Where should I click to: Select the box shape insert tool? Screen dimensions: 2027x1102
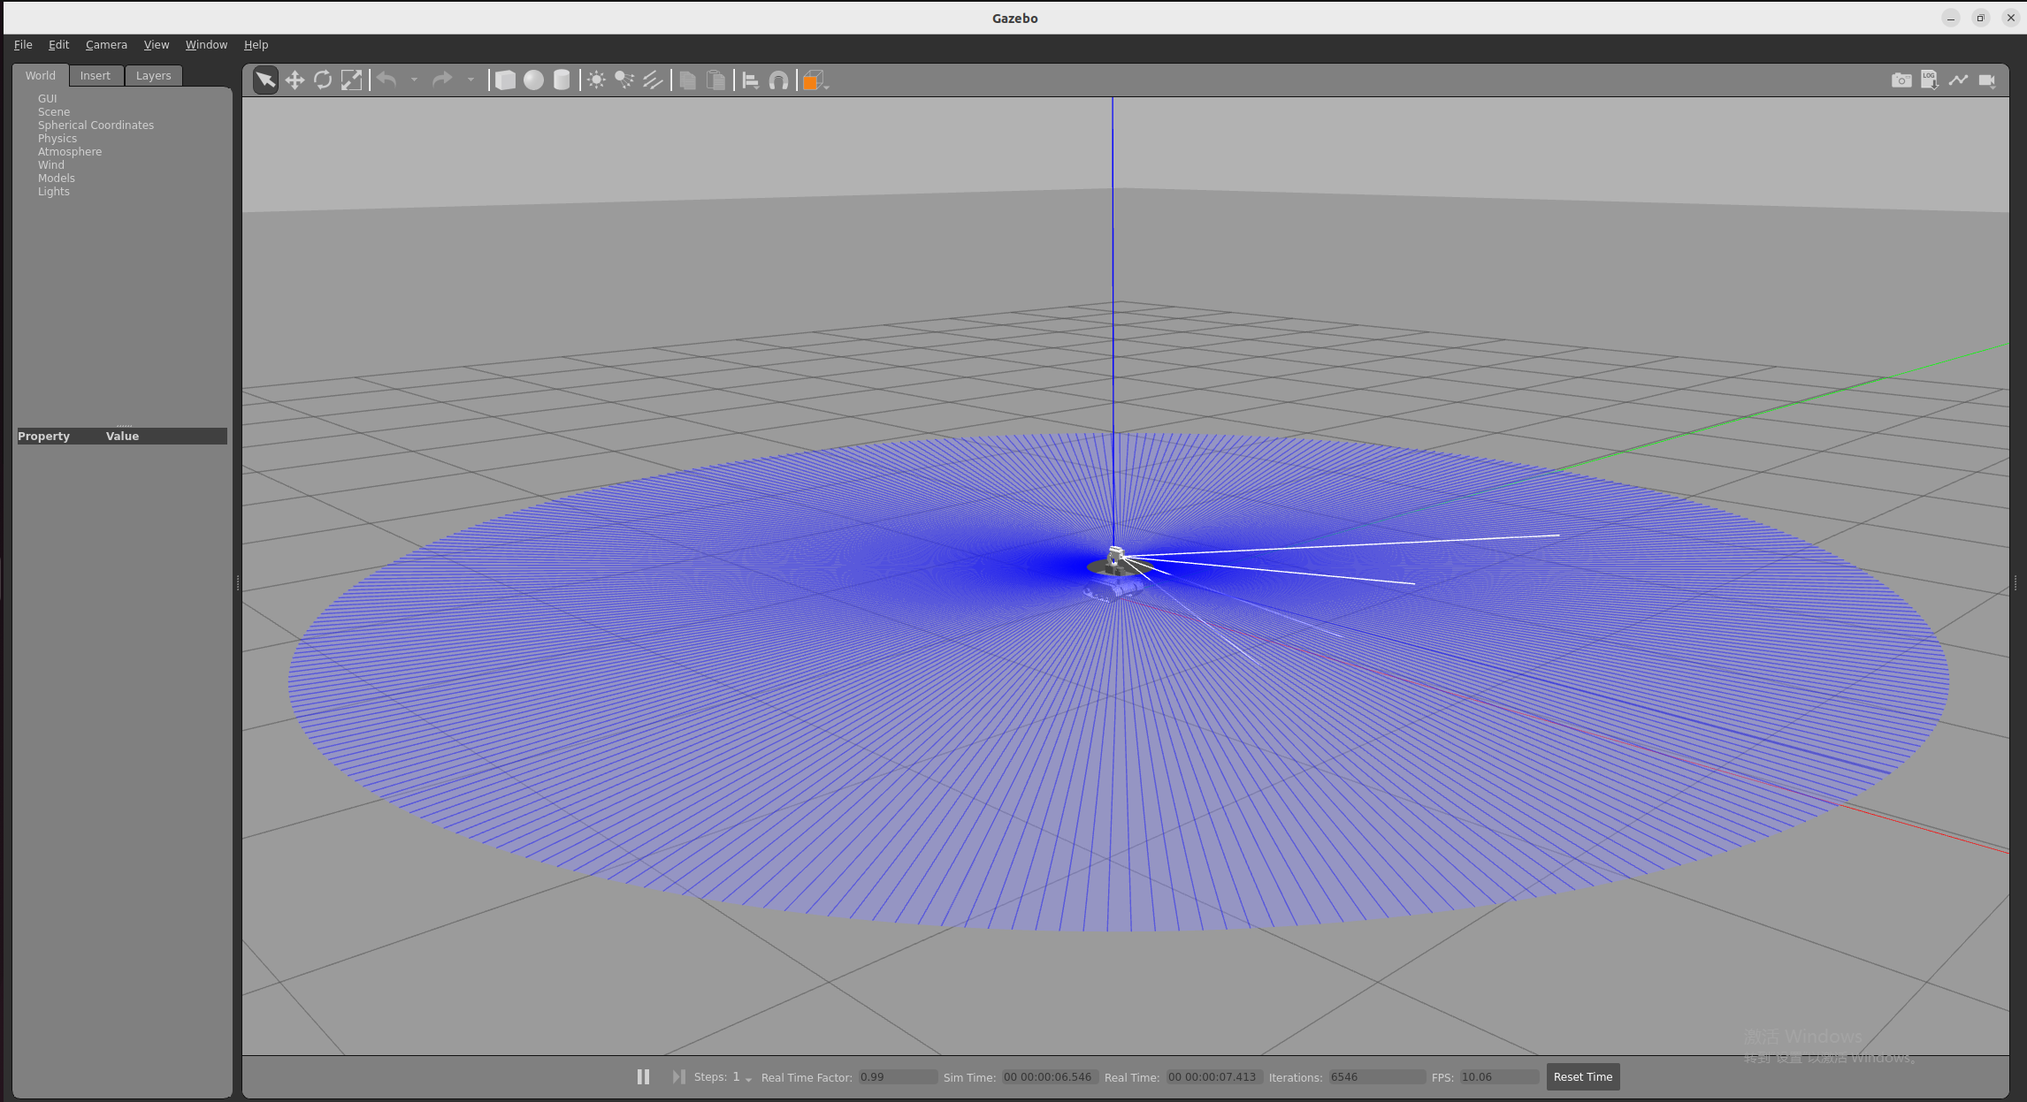point(504,80)
